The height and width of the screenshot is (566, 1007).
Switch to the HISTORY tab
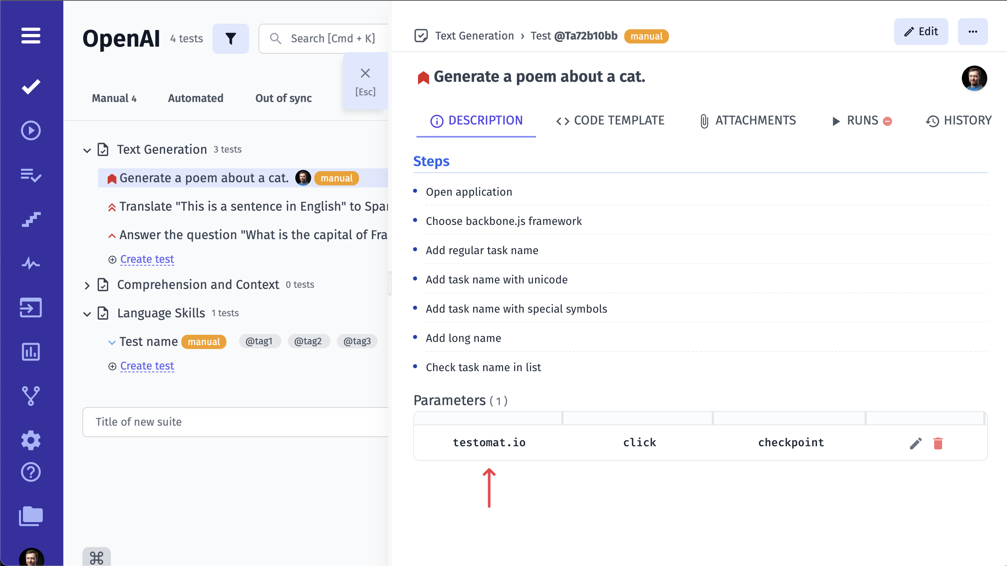point(961,121)
